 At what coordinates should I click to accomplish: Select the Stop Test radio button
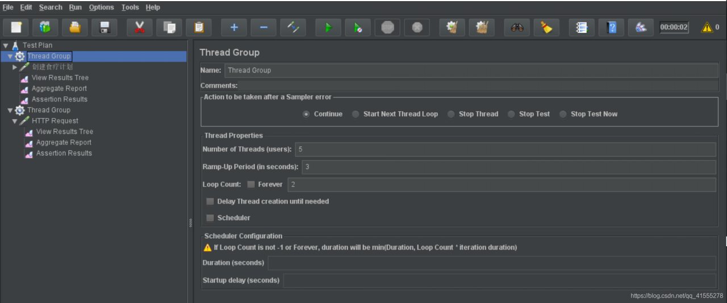point(511,114)
